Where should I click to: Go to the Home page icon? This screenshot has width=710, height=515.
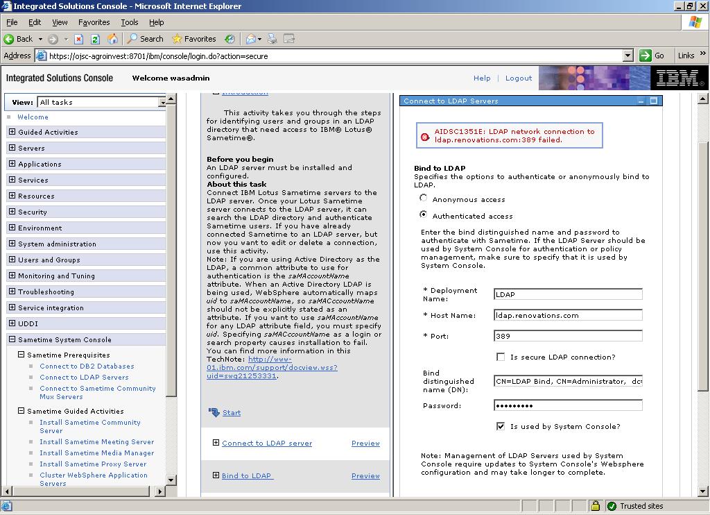click(112, 39)
